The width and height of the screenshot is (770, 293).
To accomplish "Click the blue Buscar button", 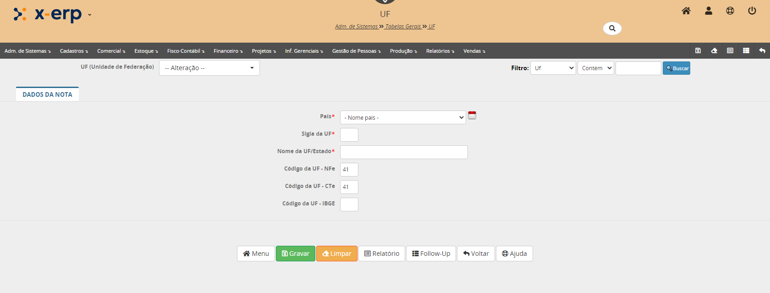I will [x=676, y=68].
